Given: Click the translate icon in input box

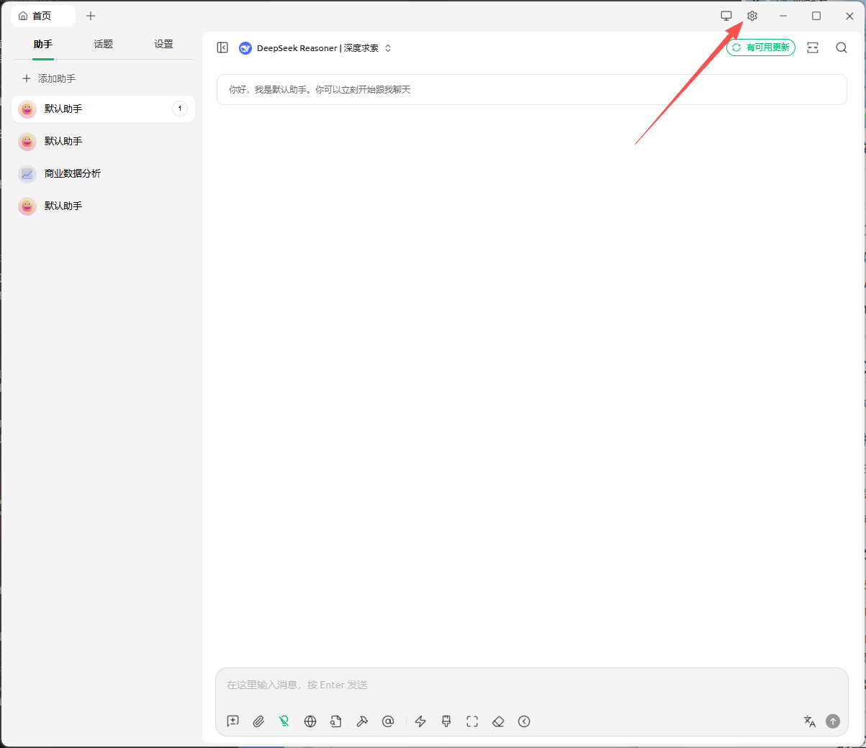Looking at the screenshot, I should 809,721.
